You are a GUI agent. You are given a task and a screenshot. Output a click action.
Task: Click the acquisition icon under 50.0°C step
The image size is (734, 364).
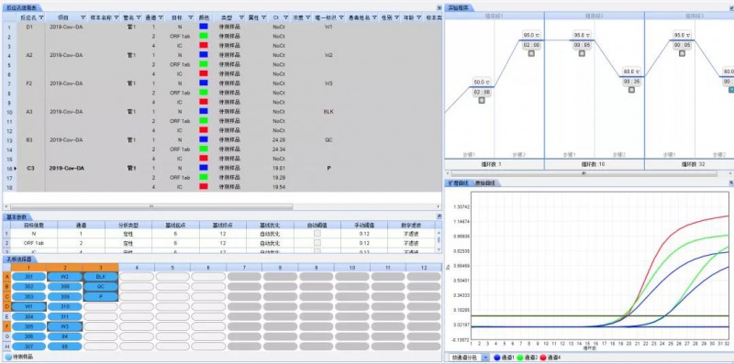(x=482, y=100)
